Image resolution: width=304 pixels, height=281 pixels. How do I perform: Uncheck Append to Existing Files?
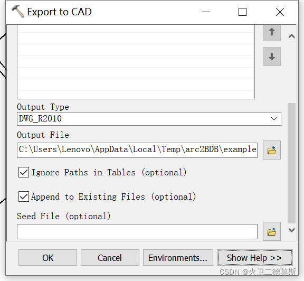[24, 196]
